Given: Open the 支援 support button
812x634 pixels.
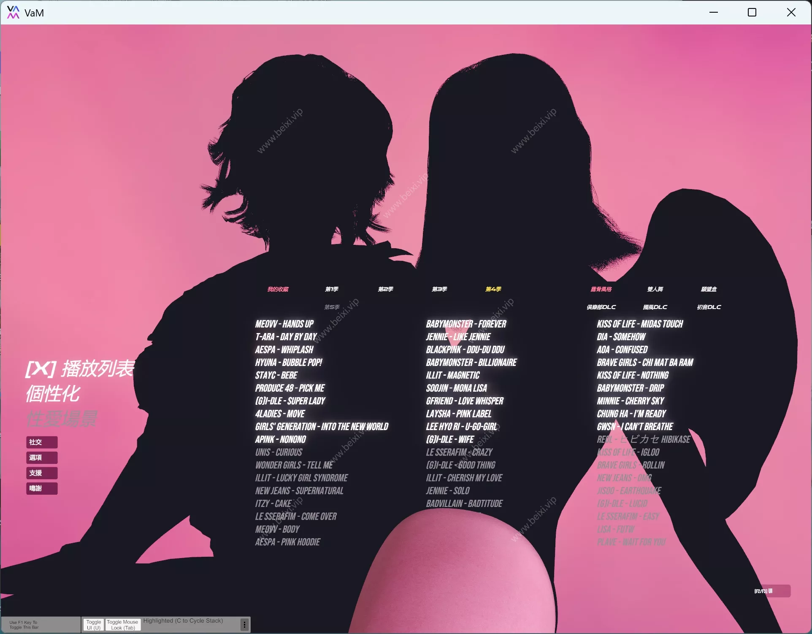Looking at the screenshot, I should click(41, 473).
